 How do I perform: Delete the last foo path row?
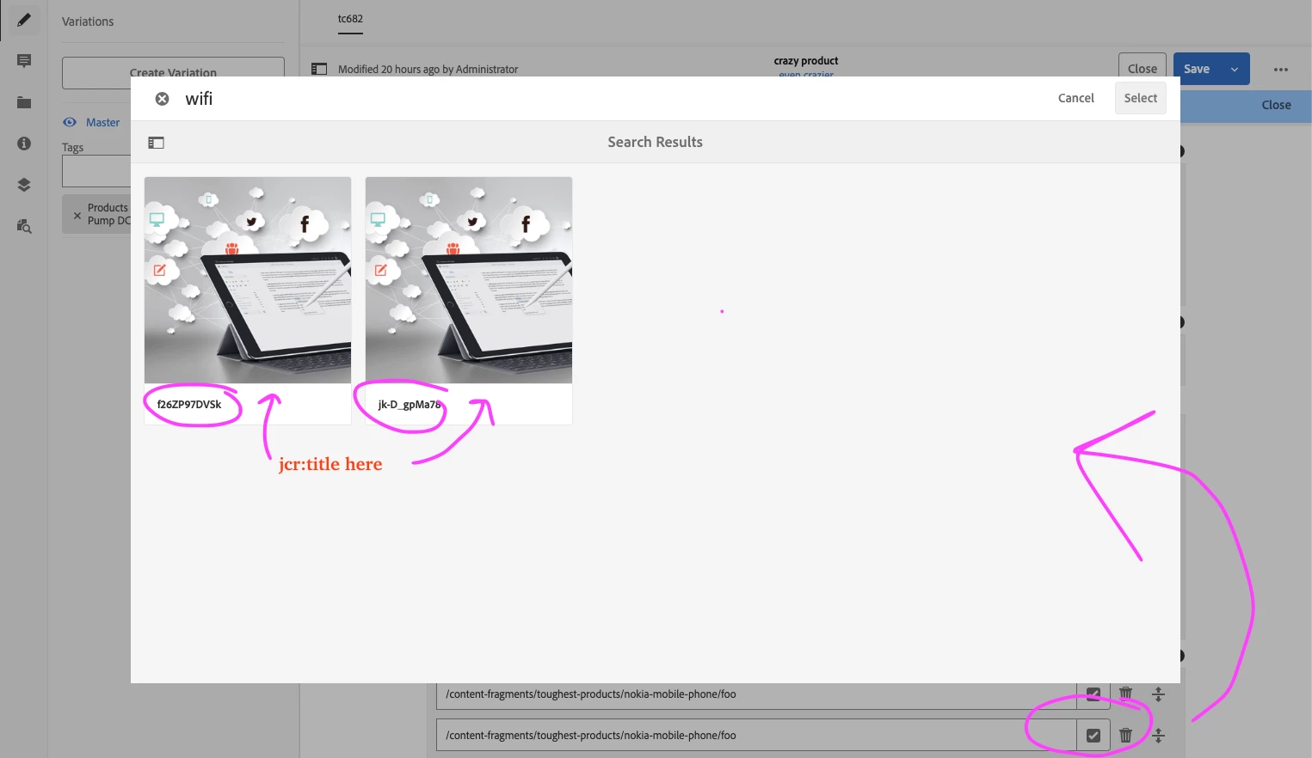click(1125, 735)
